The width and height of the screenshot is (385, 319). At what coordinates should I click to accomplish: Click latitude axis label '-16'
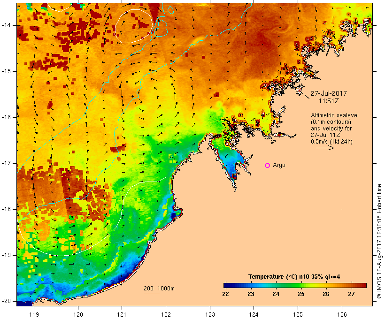tap(6, 117)
